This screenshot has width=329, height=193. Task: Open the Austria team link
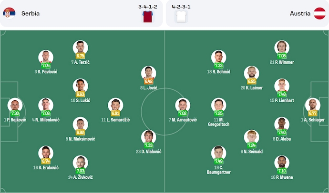tap(300, 13)
